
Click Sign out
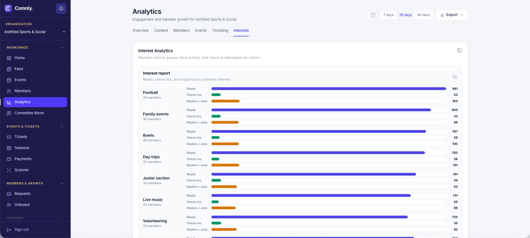[x=35, y=230]
